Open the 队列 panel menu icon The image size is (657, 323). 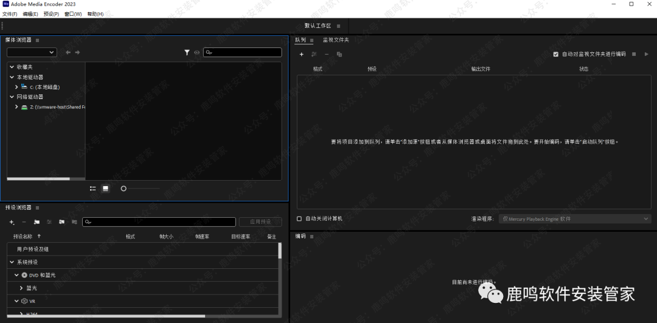(311, 40)
